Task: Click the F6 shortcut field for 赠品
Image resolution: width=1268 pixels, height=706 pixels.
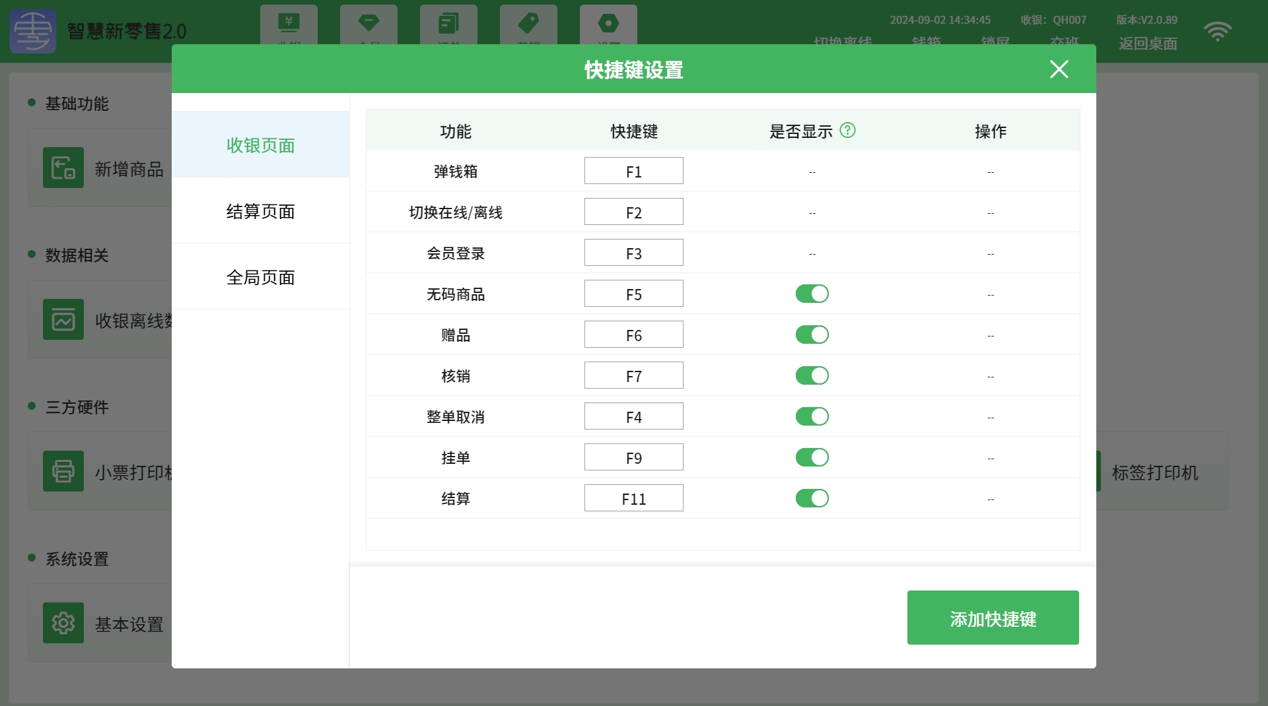Action: pyautogui.click(x=633, y=335)
